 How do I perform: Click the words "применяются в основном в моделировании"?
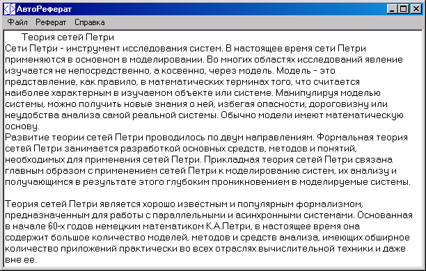(x=104, y=60)
